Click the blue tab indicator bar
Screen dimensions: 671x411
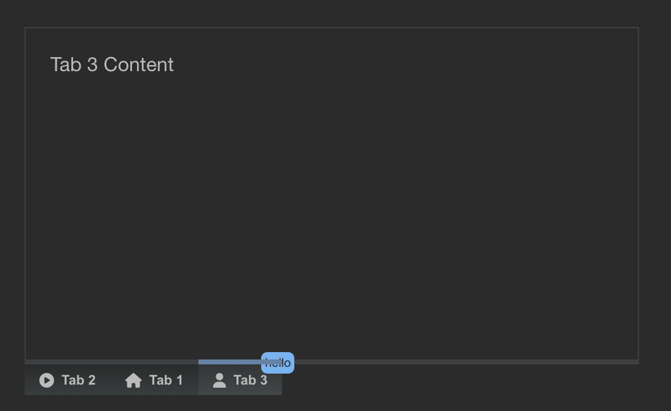coord(230,360)
